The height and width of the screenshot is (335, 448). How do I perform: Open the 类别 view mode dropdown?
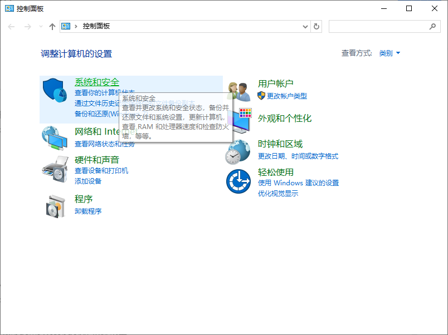click(388, 53)
